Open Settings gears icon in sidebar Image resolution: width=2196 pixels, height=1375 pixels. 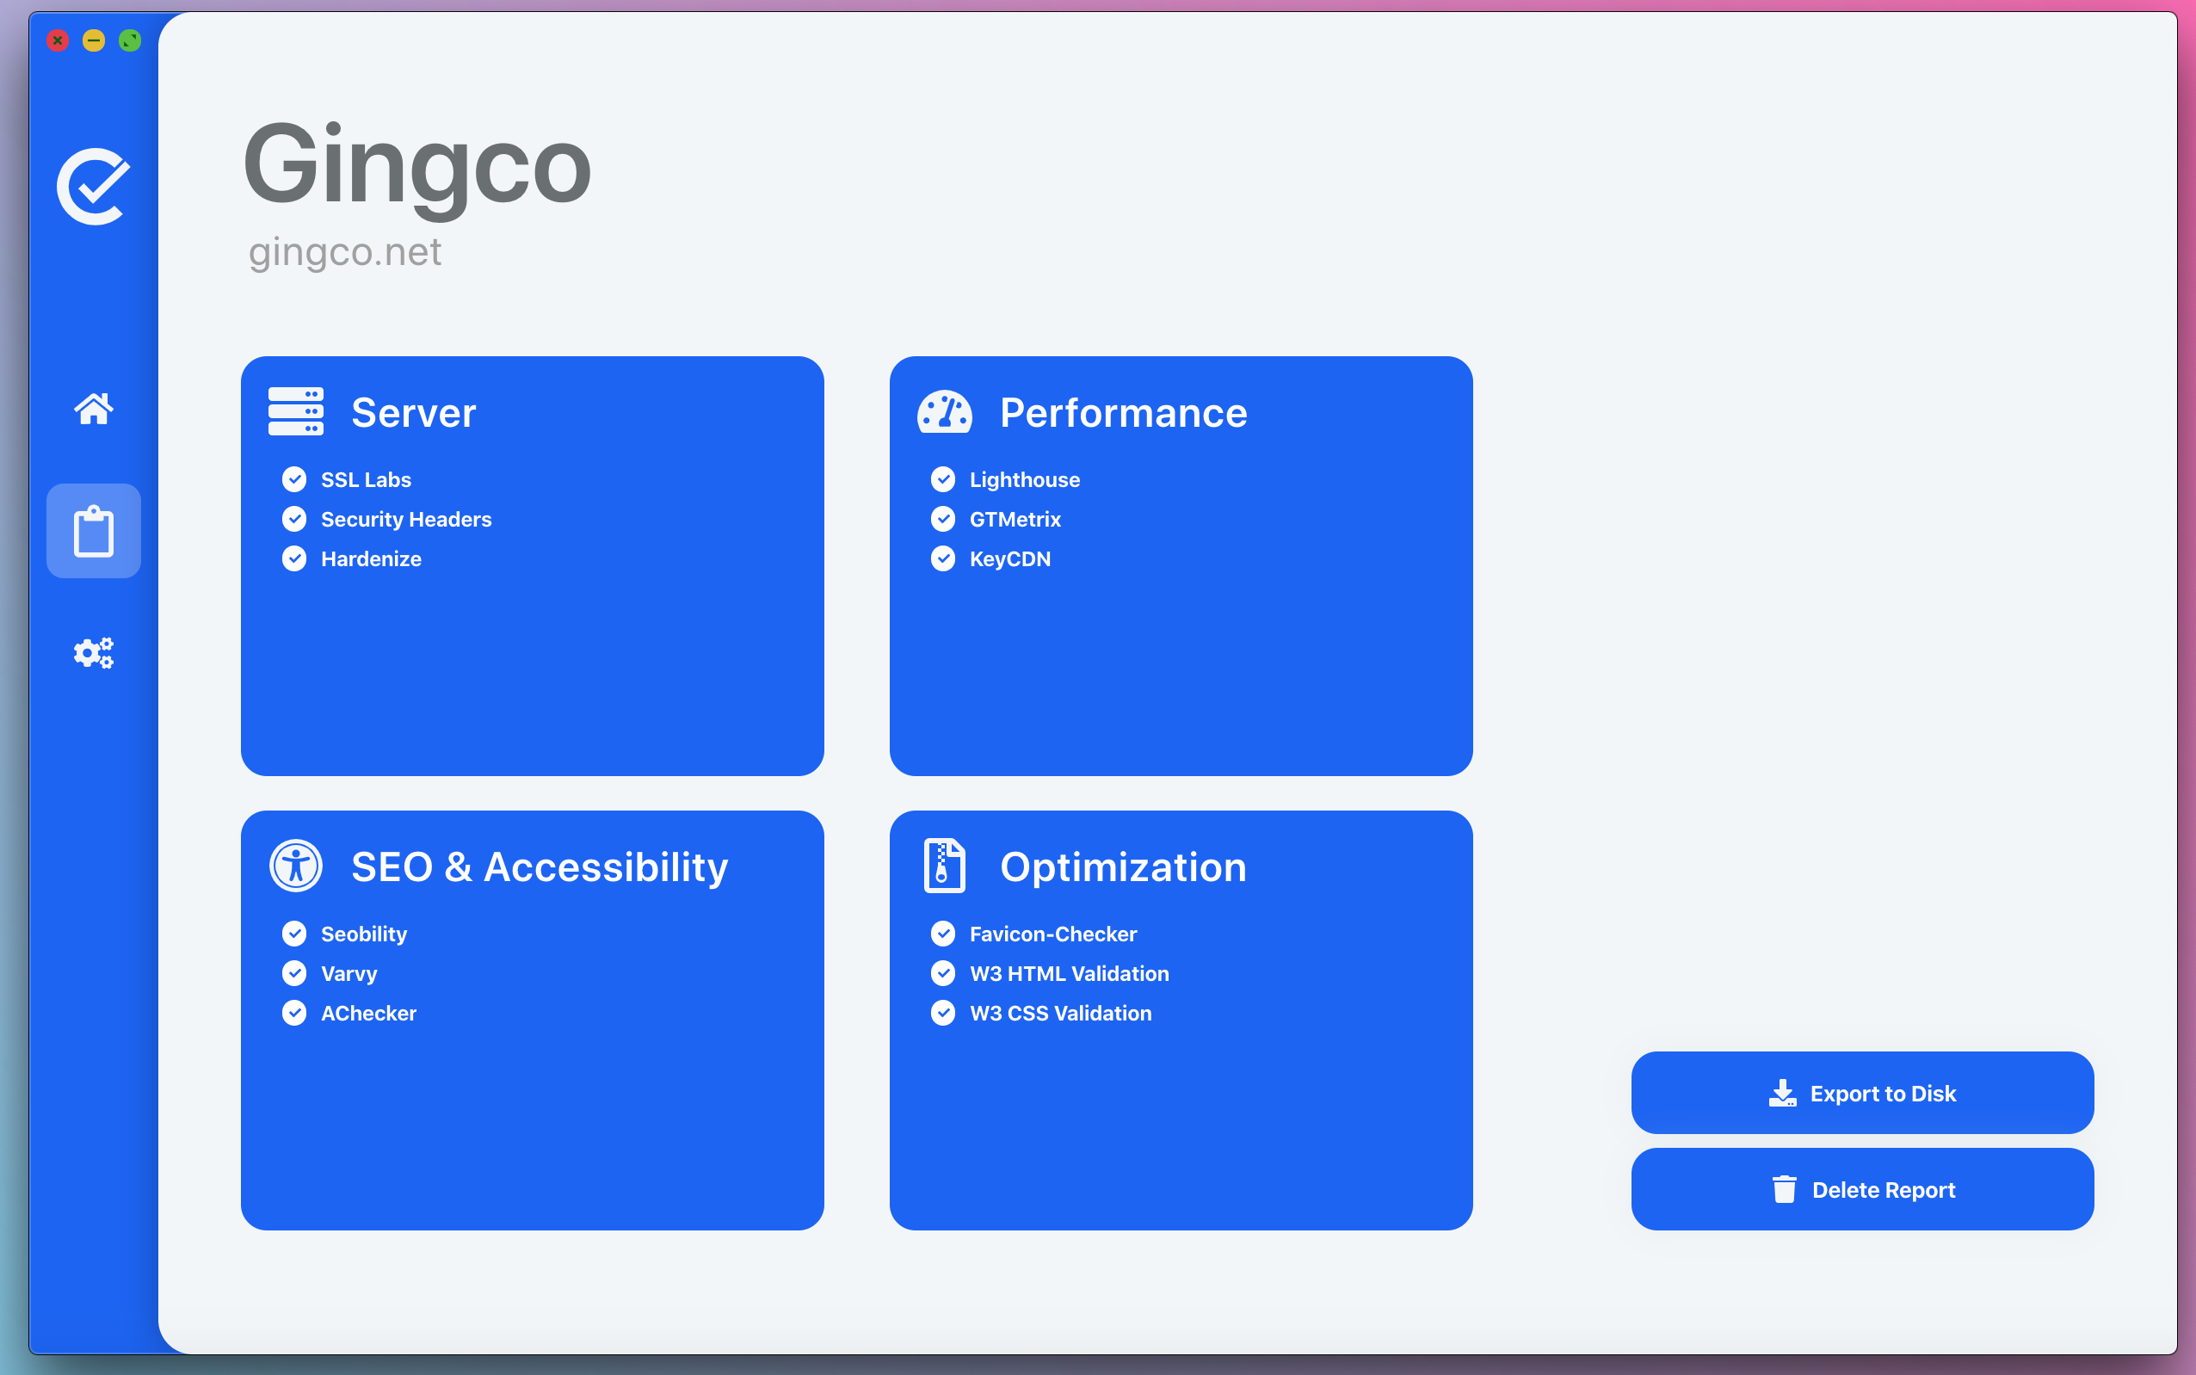click(94, 653)
